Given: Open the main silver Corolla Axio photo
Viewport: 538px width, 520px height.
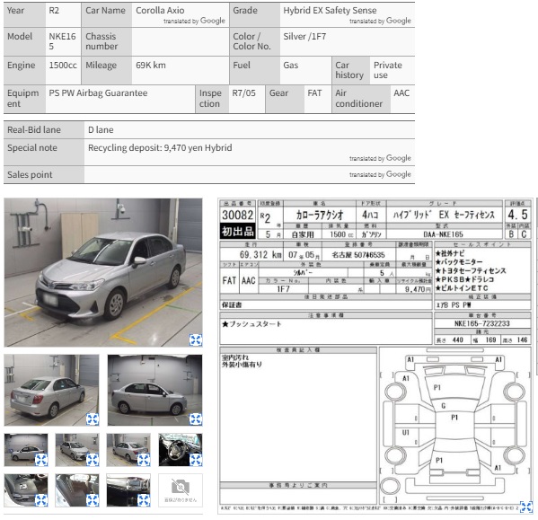Looking at the screenshot, I should pos(103,272).
